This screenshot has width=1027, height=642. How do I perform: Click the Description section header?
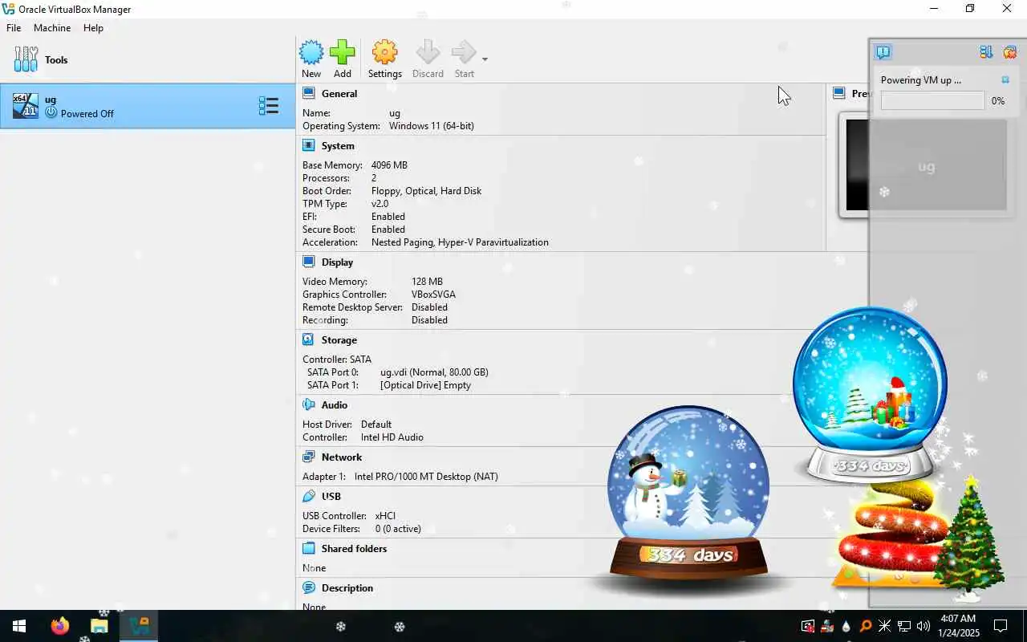coord(347,588)
